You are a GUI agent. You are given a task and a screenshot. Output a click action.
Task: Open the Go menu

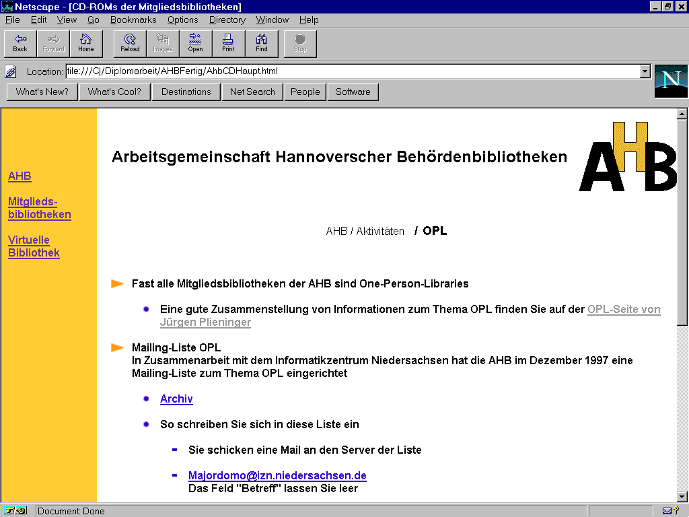93,20
